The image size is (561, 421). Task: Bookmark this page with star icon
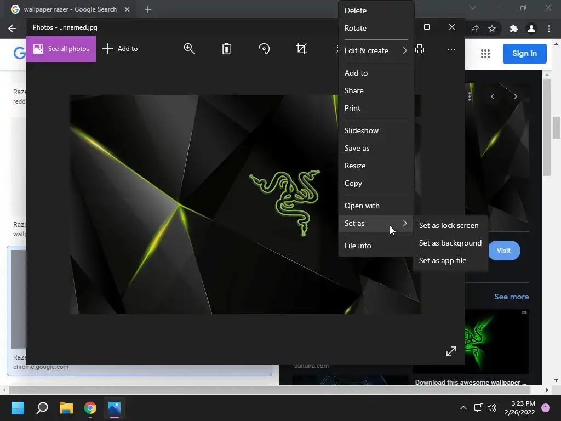pos(492,29)
